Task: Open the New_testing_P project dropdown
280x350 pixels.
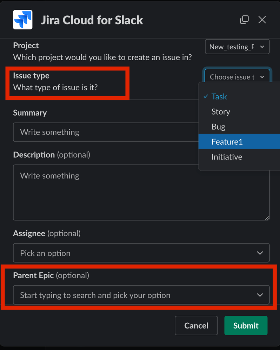Action: [237, 47]
